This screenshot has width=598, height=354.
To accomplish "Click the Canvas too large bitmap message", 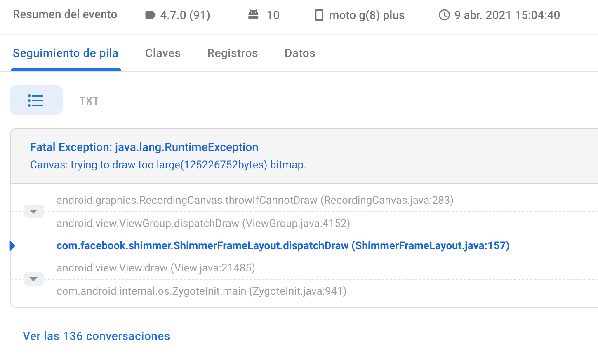I will pos(168,165).
